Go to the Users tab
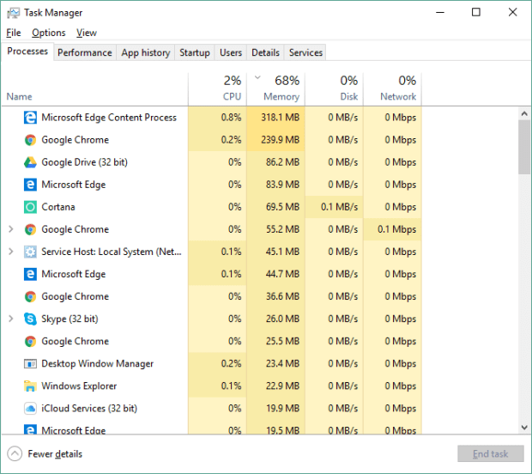The image size is (532, 474). pos(231,52)
